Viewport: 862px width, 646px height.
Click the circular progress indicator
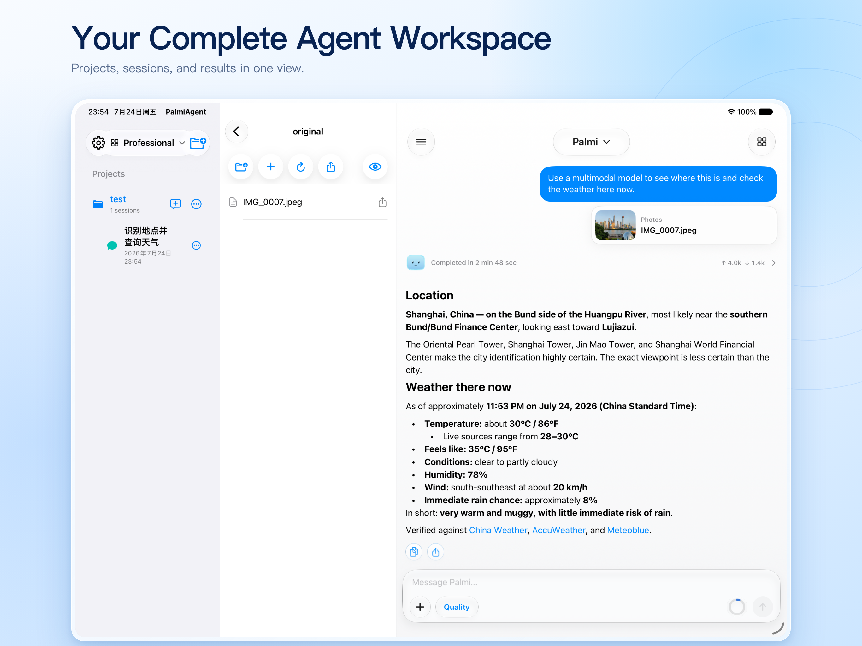click(x=736, y=607)
